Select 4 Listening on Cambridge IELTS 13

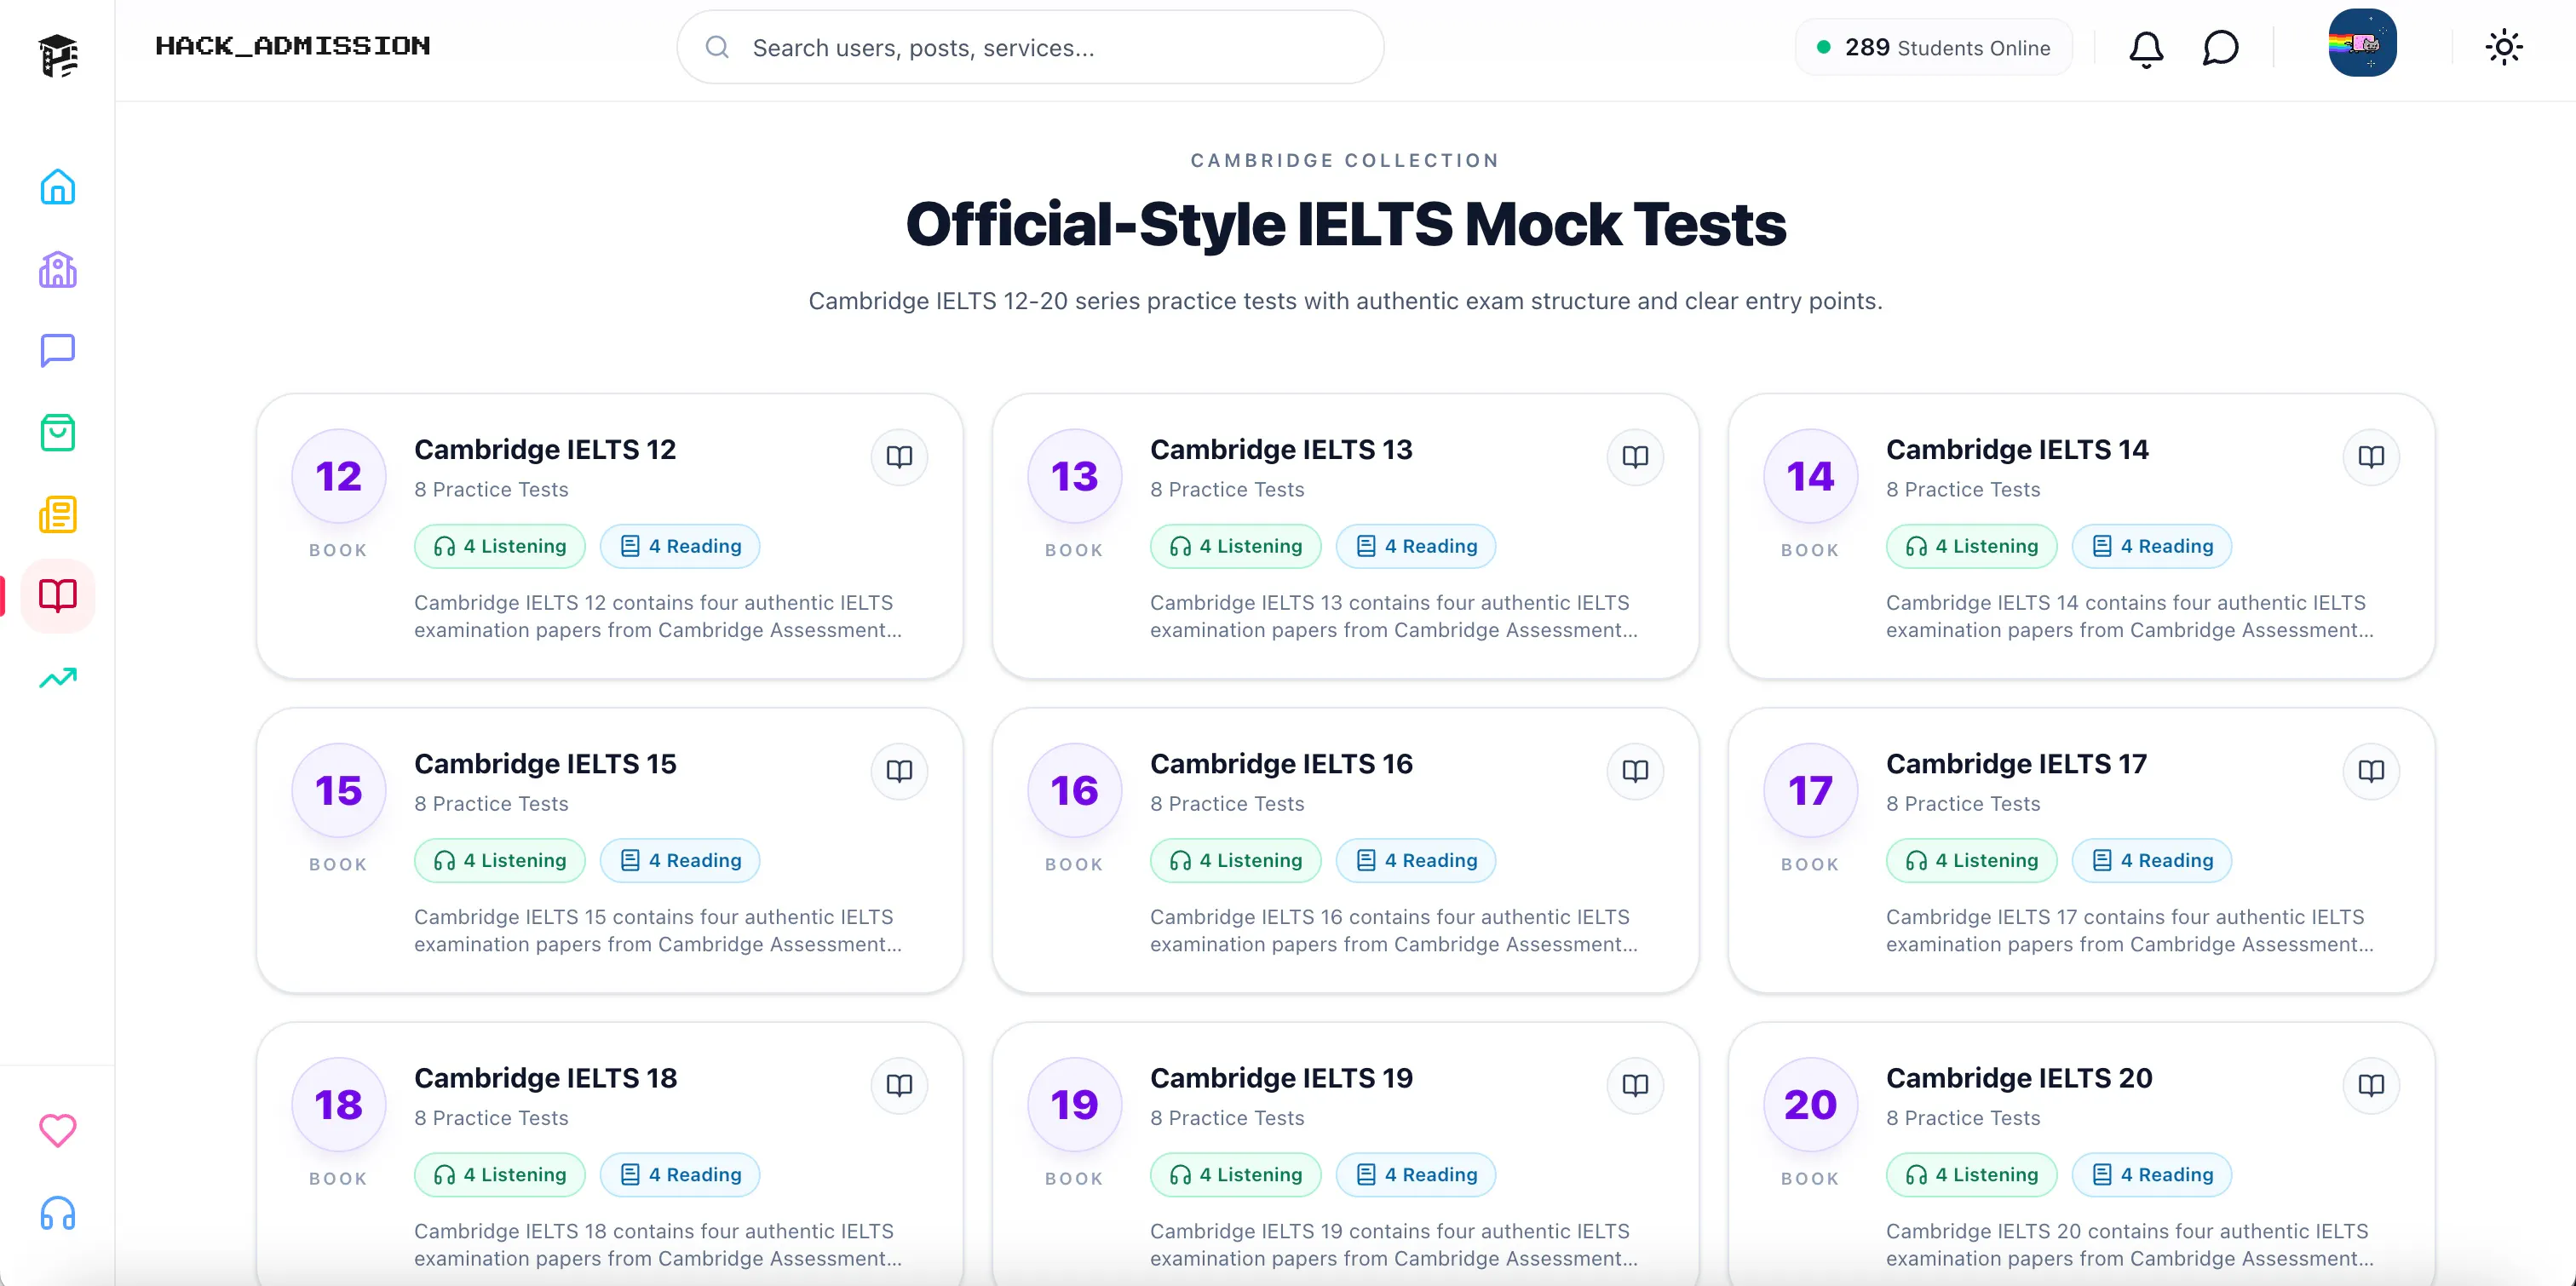point(1236,546)
